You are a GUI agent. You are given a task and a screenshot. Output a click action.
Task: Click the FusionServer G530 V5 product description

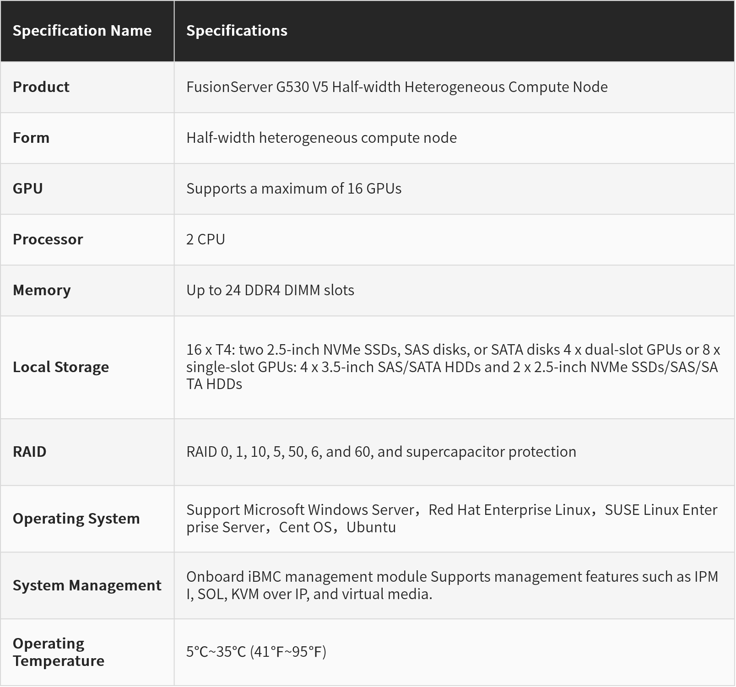coord(397,87)
